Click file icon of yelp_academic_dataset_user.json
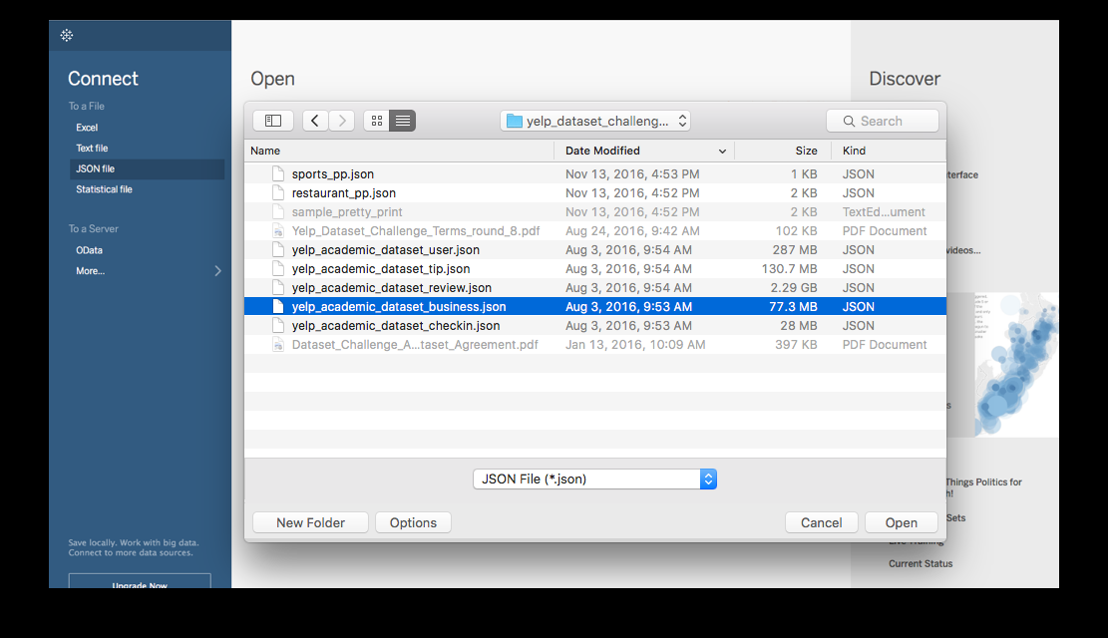1108x638 pixels. [278, 249]
